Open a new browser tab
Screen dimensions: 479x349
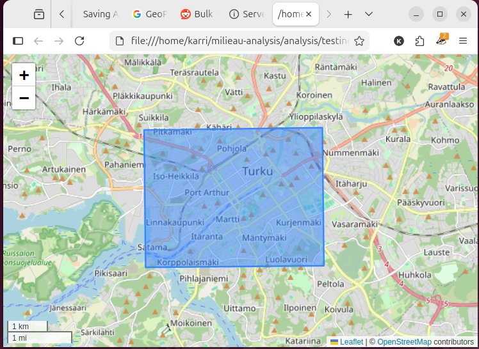348,14
